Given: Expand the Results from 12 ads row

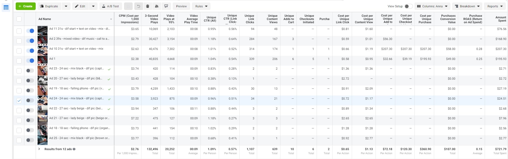Looking at the screenshot, I should pos(39,149).
